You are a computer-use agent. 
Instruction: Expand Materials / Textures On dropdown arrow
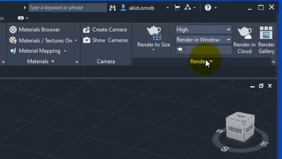click(76, 40)
